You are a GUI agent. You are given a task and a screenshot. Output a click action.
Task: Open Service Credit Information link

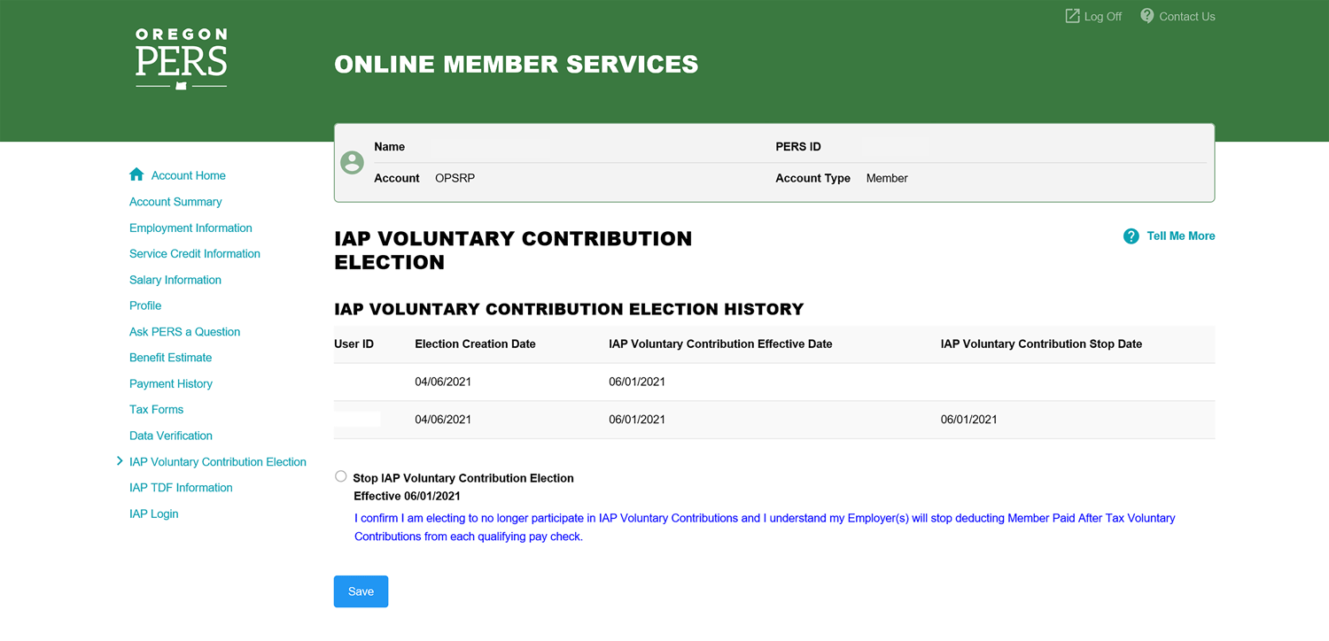point(195,253)
